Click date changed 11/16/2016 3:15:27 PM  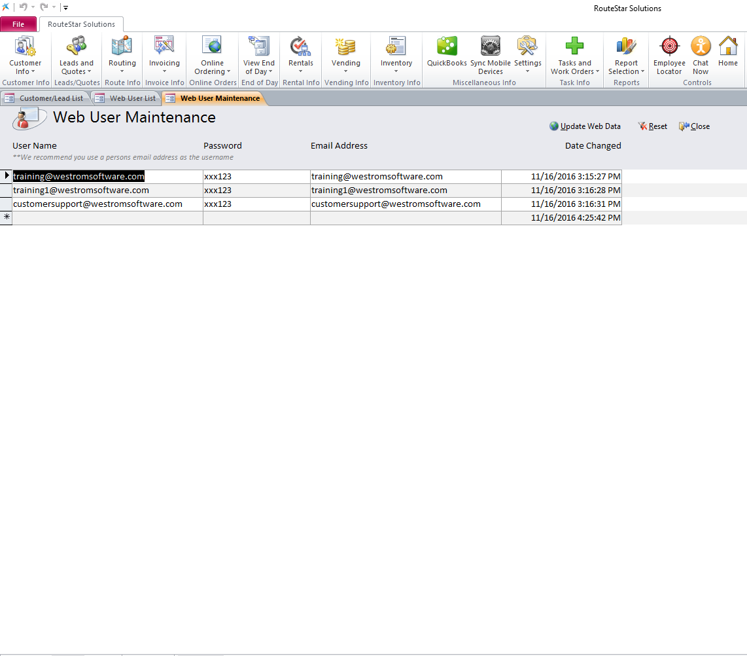562,176
